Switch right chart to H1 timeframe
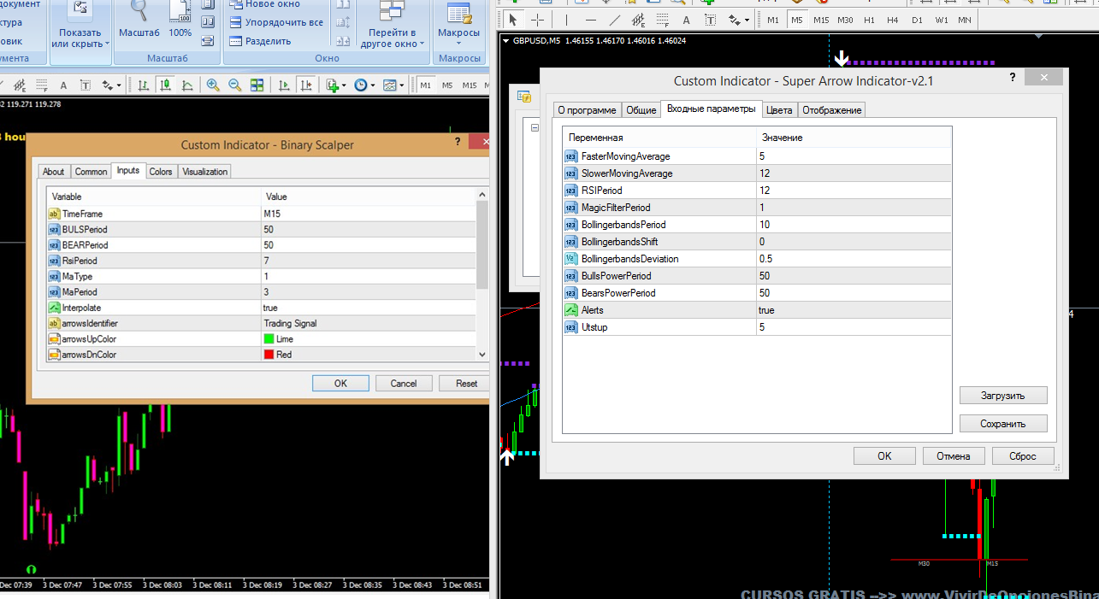 pyautogui.click(x=869, y=20)
